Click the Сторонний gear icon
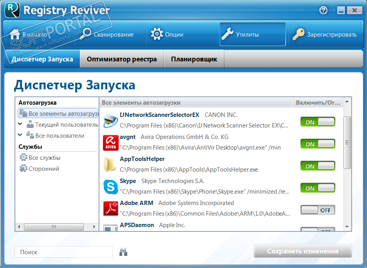The image size is (367, 268). pyautogui.click(x=23, y=168)
